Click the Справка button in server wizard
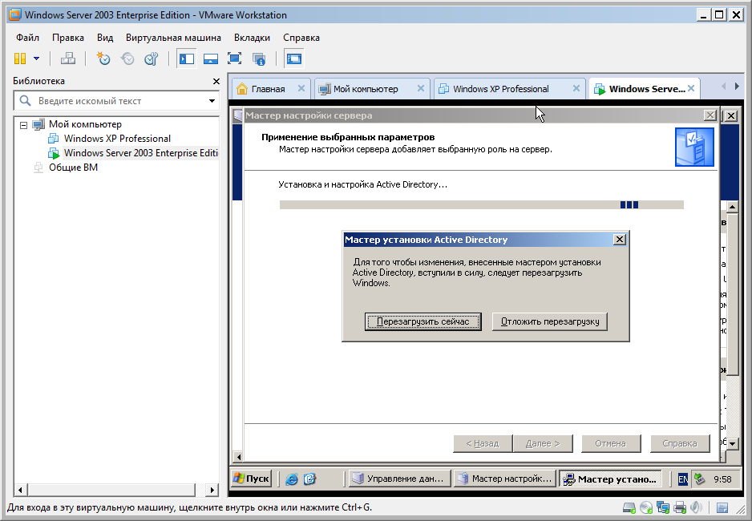752x521 pixels. [x=680, y=443]
